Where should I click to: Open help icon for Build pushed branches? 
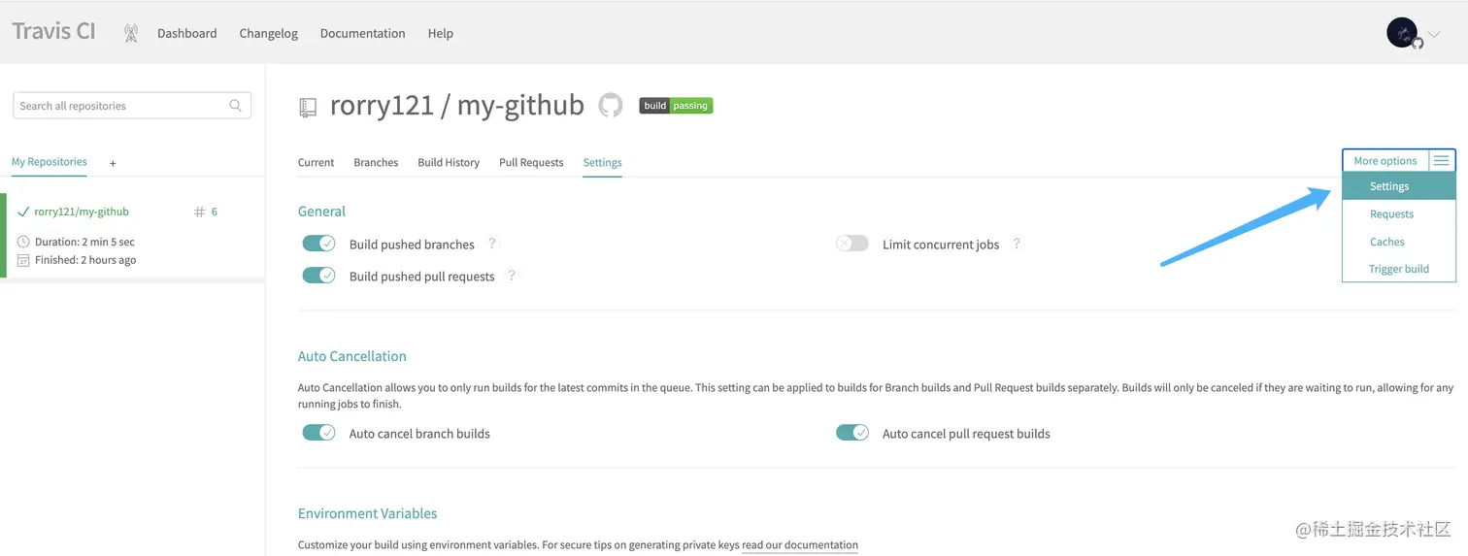pyautogui.click(x=492, y=244)
